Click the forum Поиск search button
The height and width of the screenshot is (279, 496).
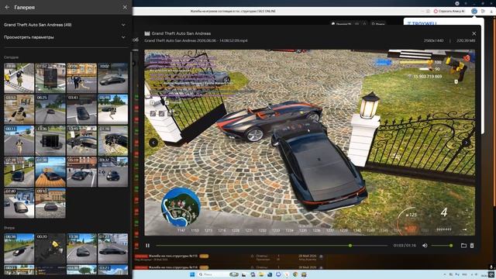point(378,24)
